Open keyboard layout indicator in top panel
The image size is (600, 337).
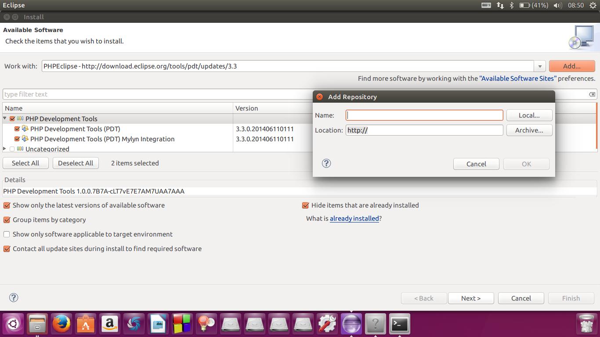click(486, 5)
